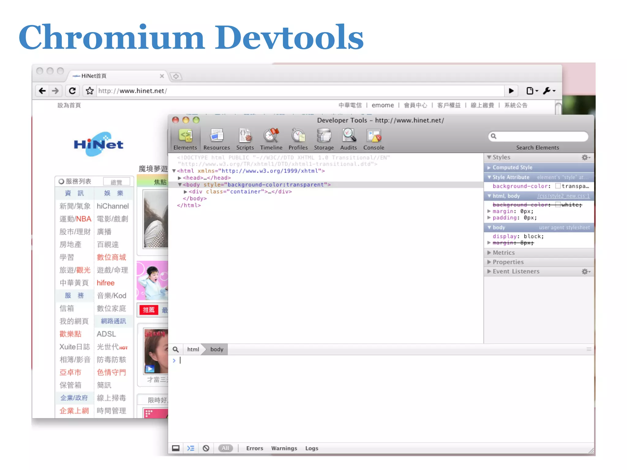
Task: Expand the head element node
Action: point(180,178)
